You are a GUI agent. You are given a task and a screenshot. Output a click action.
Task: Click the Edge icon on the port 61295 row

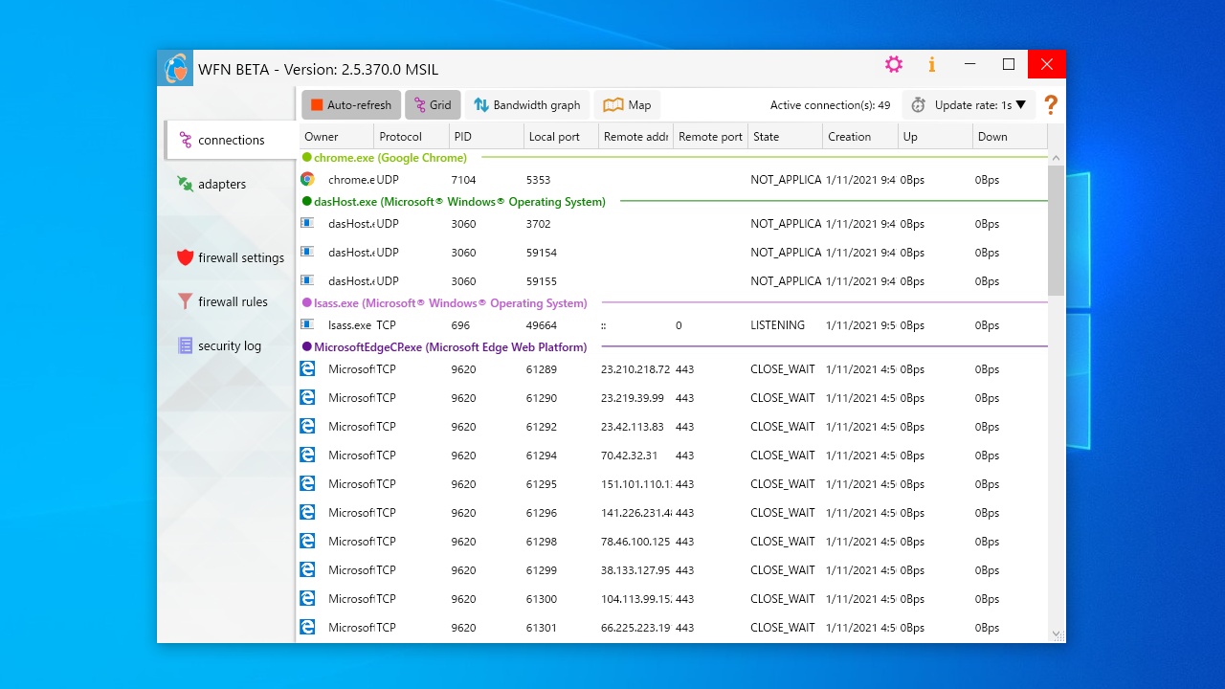click(307, 483)
